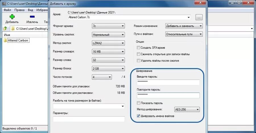Open Пути к файлам dropdown
Viewport: 256px width, 133px height.
tap(184, 34)
